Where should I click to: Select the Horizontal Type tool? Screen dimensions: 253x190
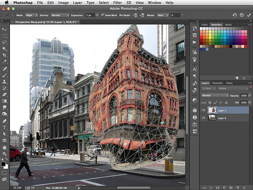(5, 127)
